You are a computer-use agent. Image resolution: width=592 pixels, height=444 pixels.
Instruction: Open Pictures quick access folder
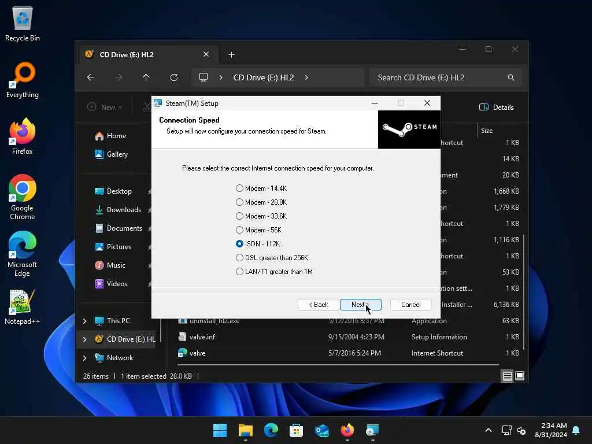pyautogui.click(x=119, y=246)
